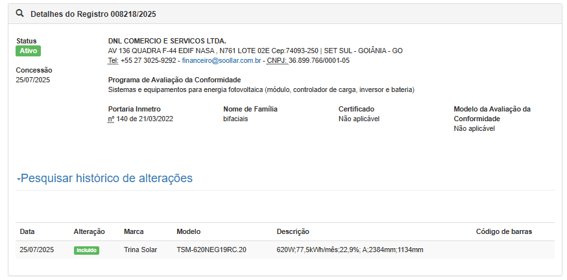This screenshot has width=567, height=280.
Task: Click the green Ativo status badge
Action: coord(28,51)
